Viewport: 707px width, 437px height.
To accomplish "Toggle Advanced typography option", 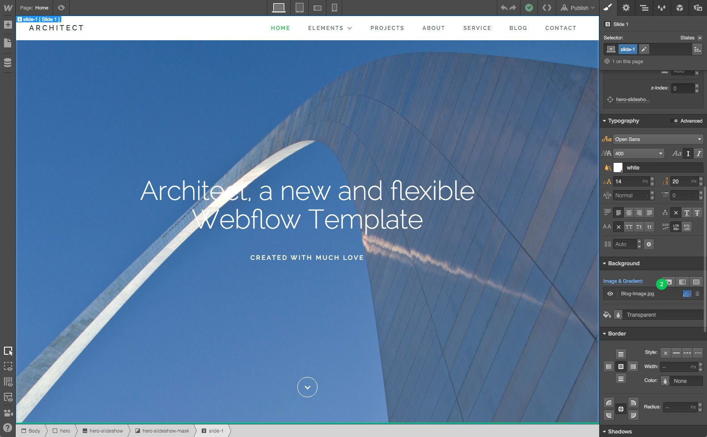I will (688, 121).
